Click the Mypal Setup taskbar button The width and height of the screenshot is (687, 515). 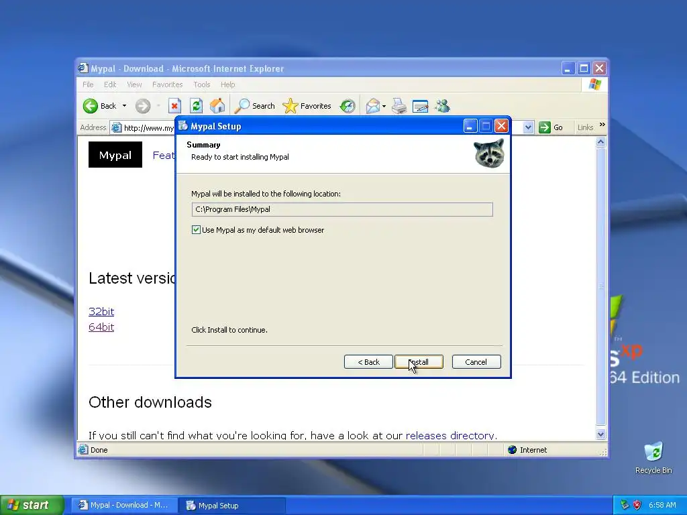tap(233, 506)
